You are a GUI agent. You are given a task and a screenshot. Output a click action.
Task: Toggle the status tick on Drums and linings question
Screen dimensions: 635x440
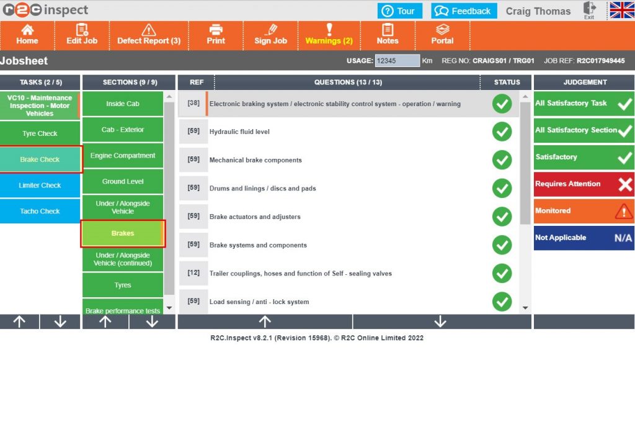(502, 188)
